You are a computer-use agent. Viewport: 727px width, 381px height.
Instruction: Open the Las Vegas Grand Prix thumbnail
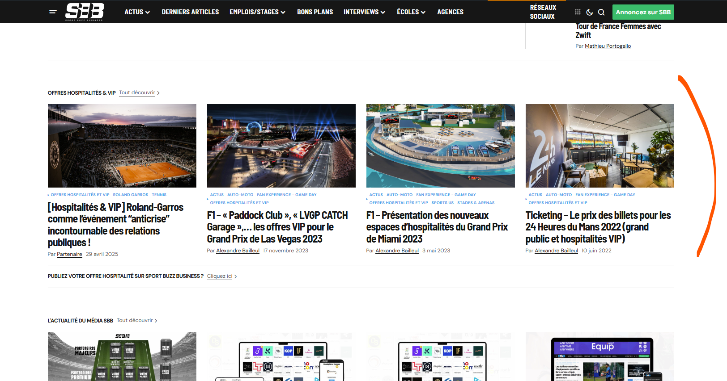tap(281, 146)
